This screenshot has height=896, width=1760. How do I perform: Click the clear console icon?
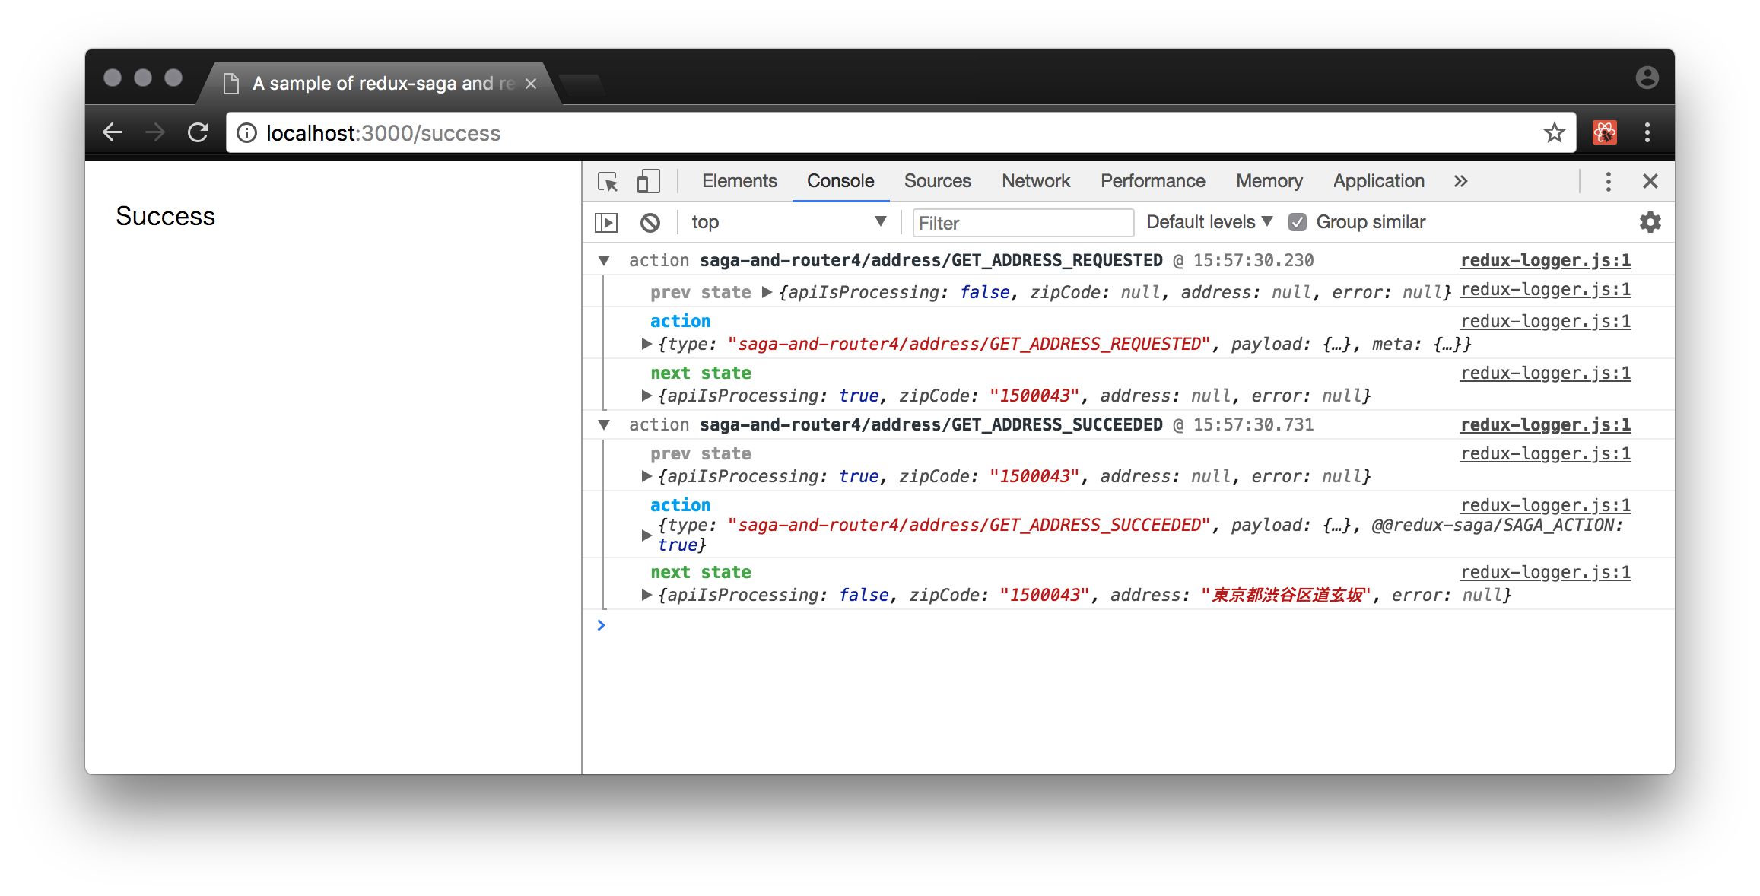tap(650, 222)
